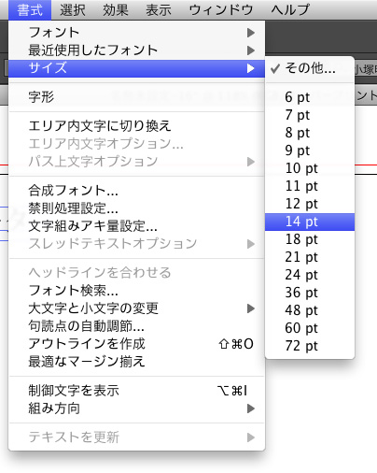The height and width of the screenshot is (473, 377).
Task: Select 14 pt font size
Action: (310, 222)
